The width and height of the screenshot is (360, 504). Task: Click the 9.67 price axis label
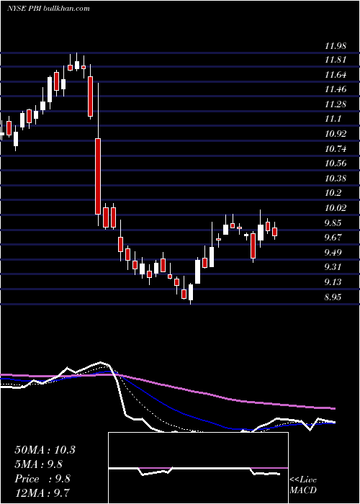(x=333, y=238)
